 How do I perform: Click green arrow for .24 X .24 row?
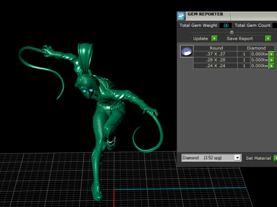[271, 66]
